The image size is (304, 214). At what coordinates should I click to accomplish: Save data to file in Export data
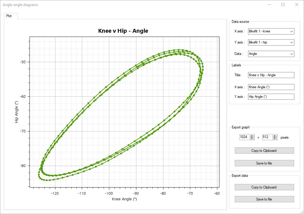tap(264, 199)
